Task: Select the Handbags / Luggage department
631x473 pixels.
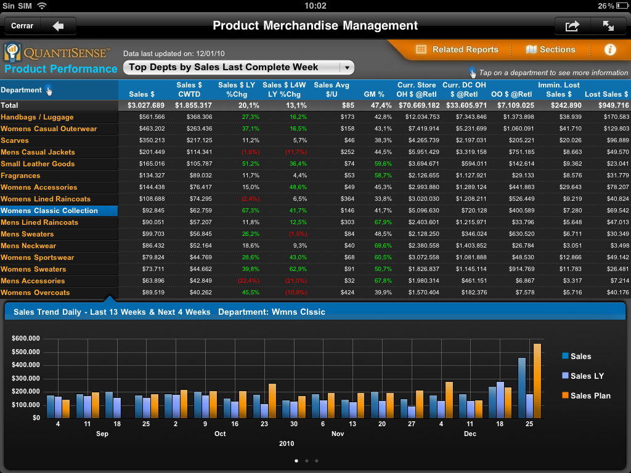Action: [37, 117]
